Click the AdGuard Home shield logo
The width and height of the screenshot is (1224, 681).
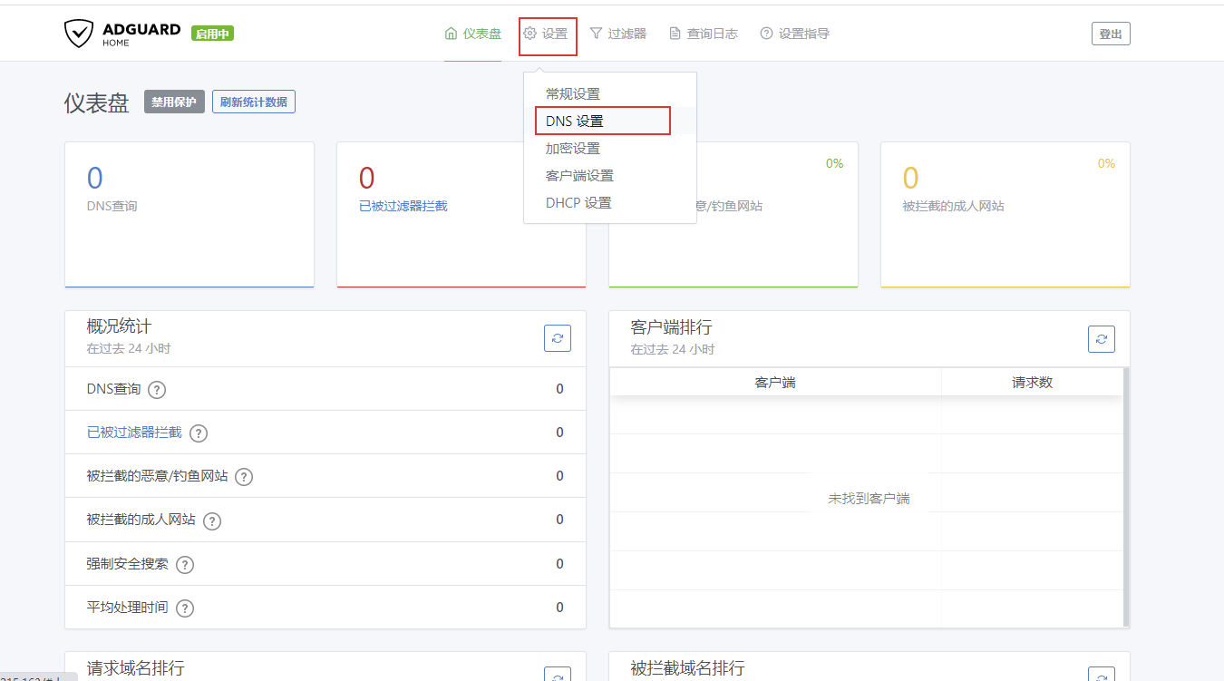[x=79, y=34]
